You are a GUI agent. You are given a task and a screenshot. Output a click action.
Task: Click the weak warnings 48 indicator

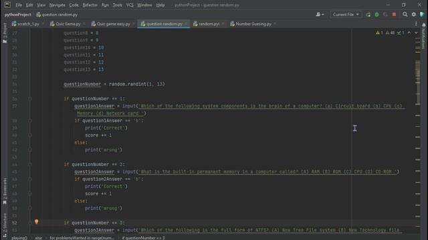pyautogui.click(x=390, y=33)
